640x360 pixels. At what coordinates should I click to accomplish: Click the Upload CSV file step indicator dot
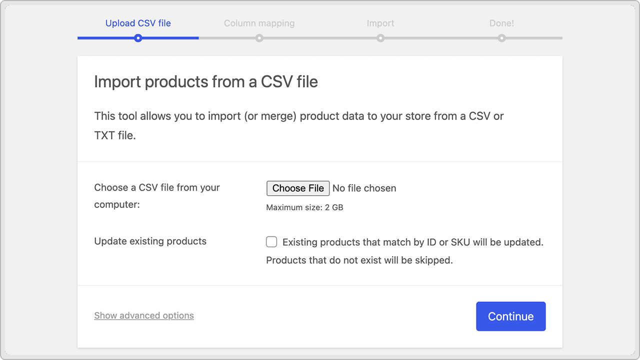138,37
